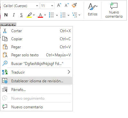Choose Nuevo comentario in the context menu
The image size is (128, 118).
click(x=37, y=107)
